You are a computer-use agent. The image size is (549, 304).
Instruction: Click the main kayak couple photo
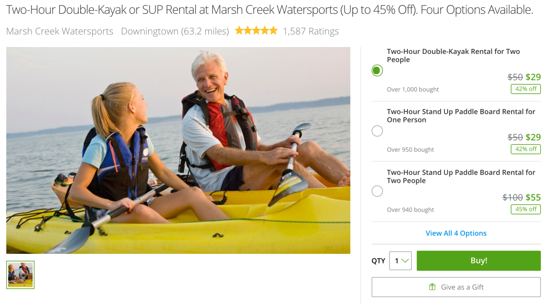(x=178, y=150)
